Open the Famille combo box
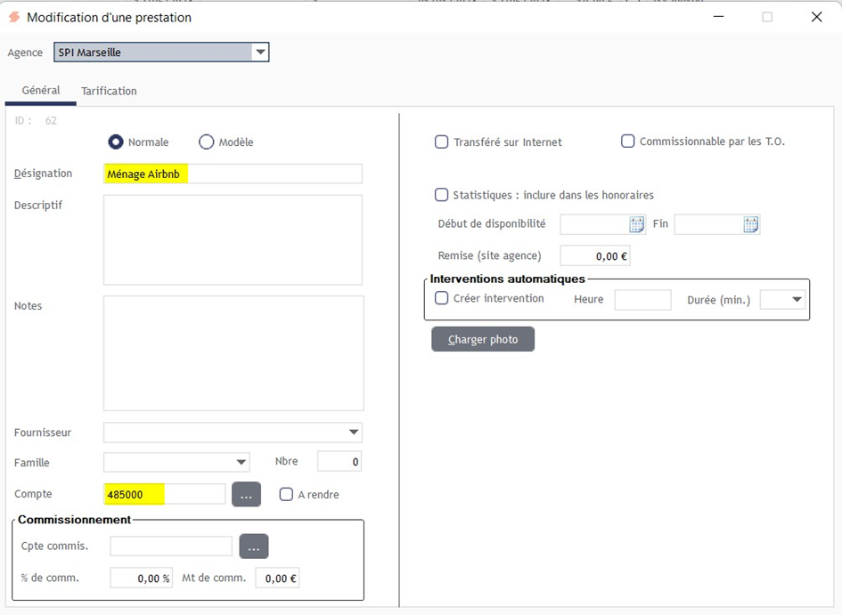 click(x=241, y=462)
